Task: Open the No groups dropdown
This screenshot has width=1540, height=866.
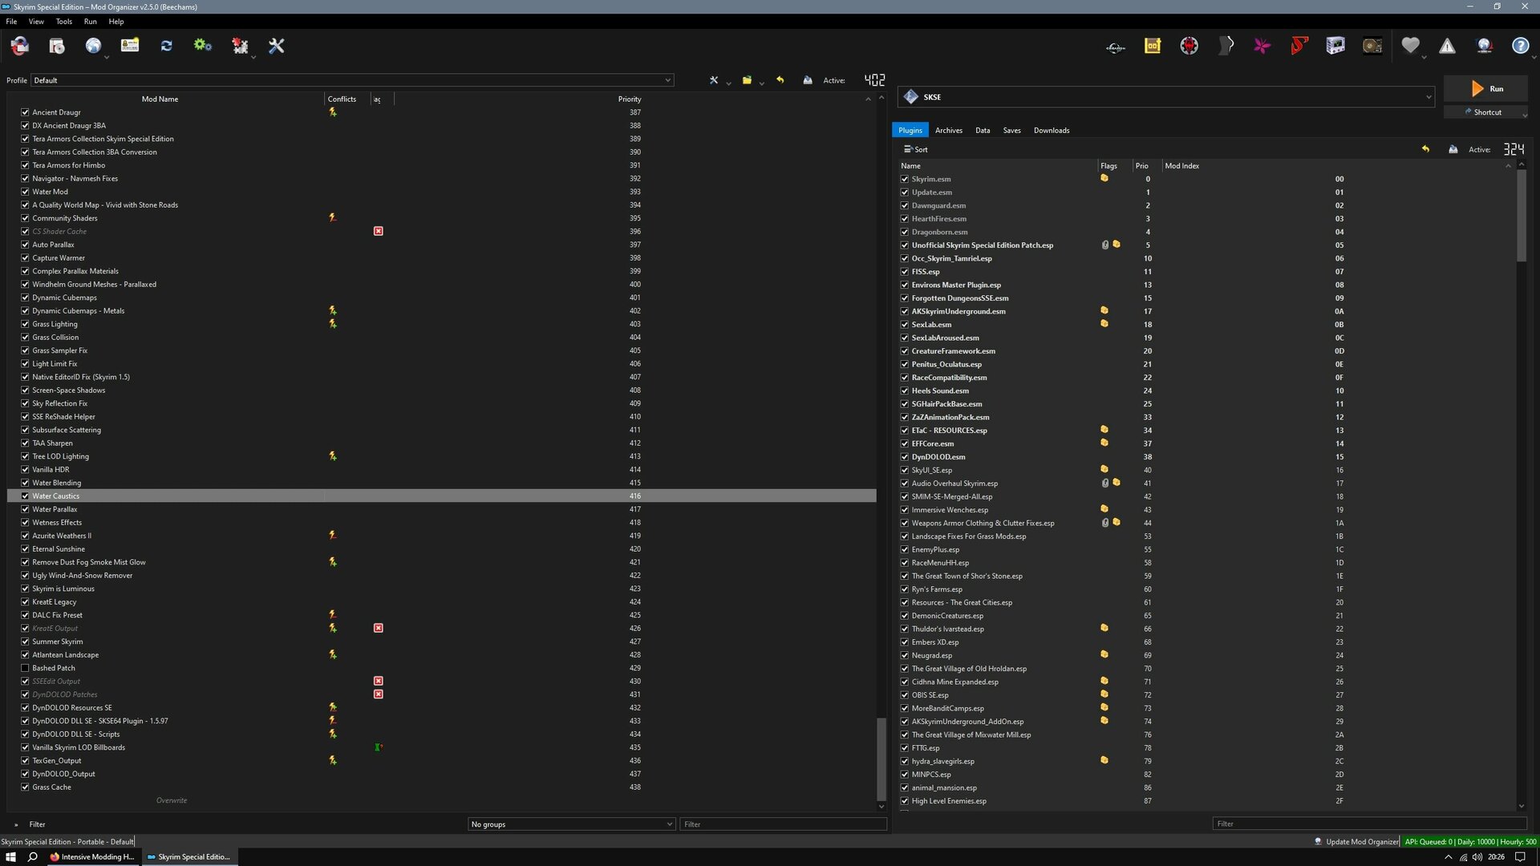Action: [x=571, y=824]
